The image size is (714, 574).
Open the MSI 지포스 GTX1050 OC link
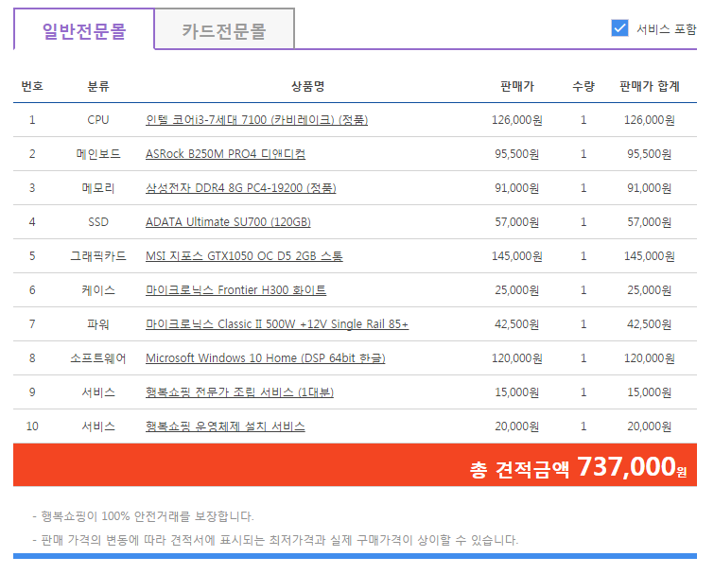tap(244, 256)
